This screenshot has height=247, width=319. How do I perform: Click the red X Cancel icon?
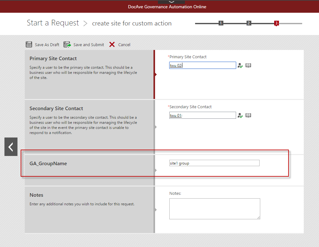point(112,45)
